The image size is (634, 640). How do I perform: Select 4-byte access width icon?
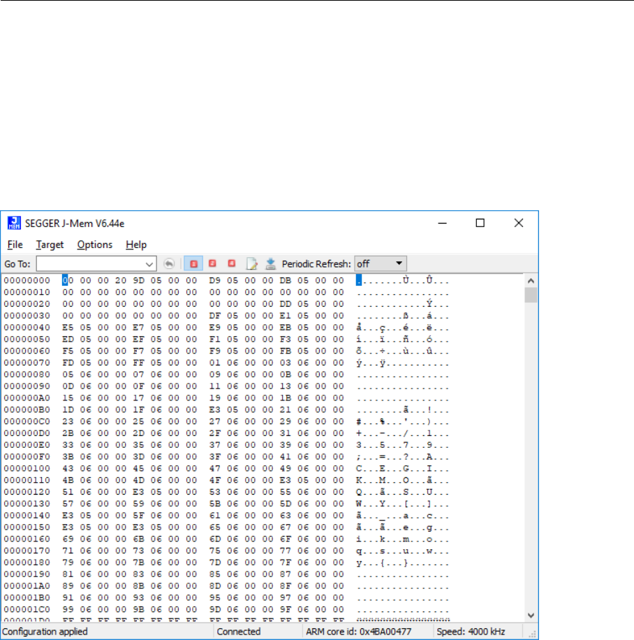coord(232,264)
